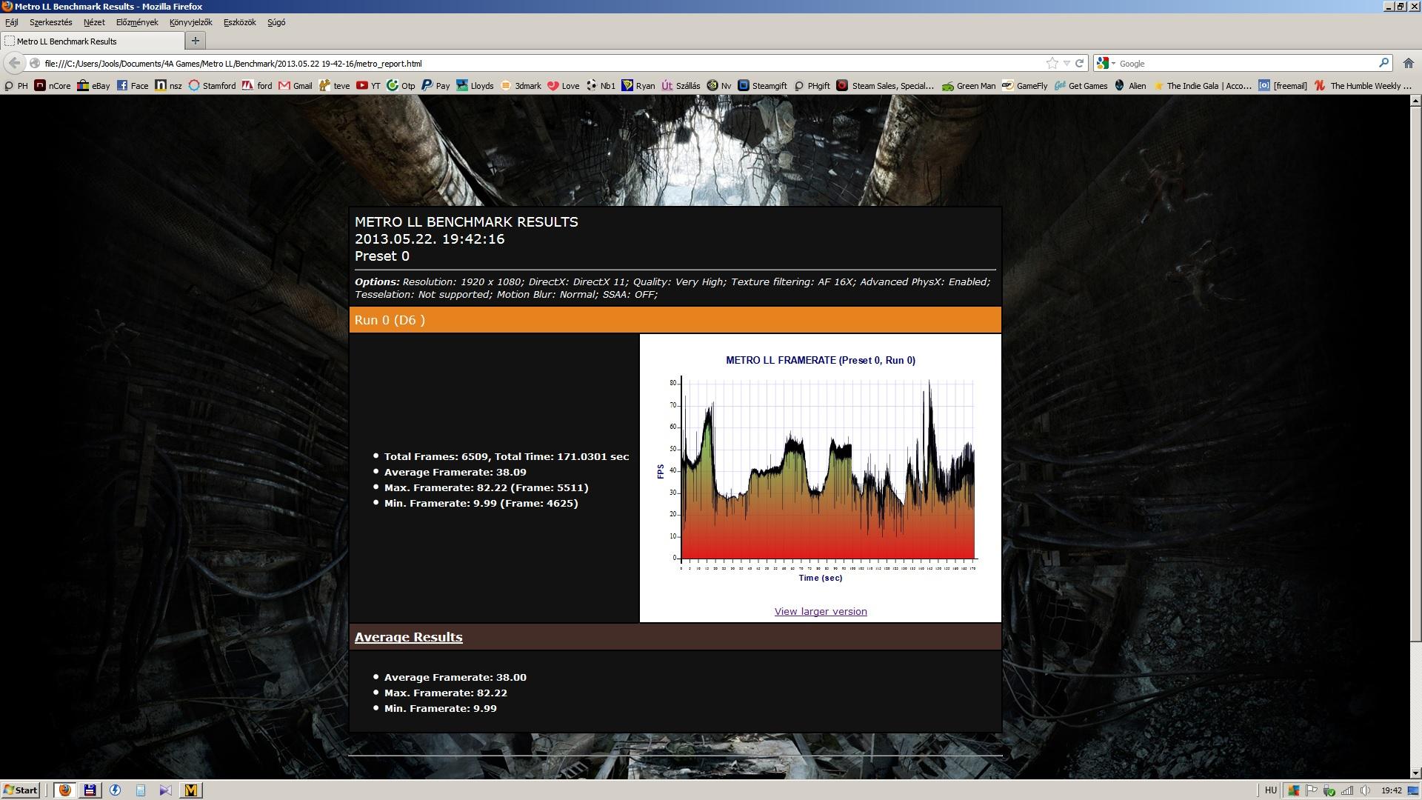Open the PH bookmark

tap(16, 85)
